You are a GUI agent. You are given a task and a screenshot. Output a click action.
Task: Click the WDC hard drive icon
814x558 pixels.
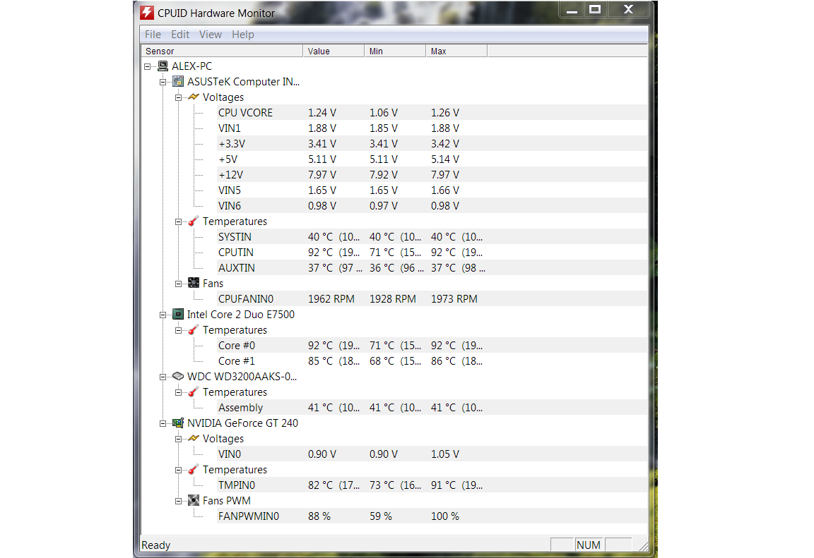click(178, 376)
